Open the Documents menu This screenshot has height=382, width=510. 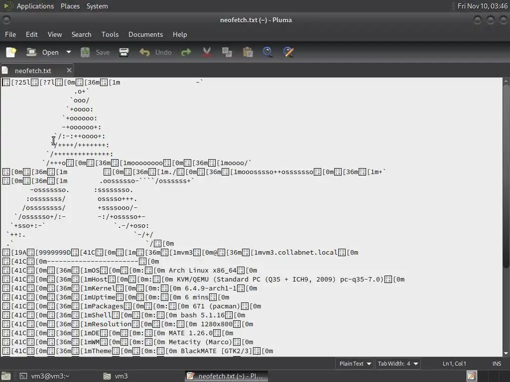tap(146, 34)
